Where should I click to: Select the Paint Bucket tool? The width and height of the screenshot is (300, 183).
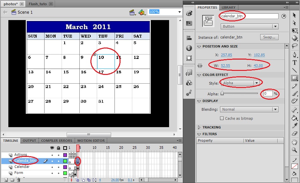(295, 118)
